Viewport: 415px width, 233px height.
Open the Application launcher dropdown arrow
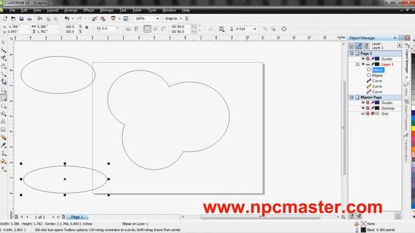click(119, 19)
